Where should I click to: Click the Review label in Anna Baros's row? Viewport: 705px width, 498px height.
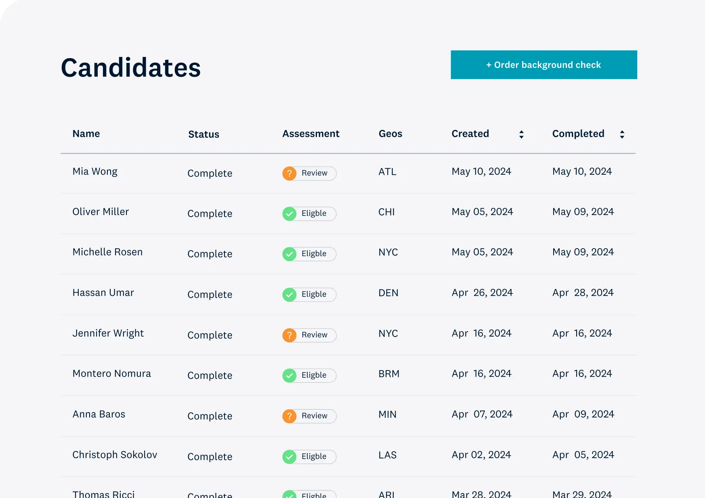click(x=314, y=416)
